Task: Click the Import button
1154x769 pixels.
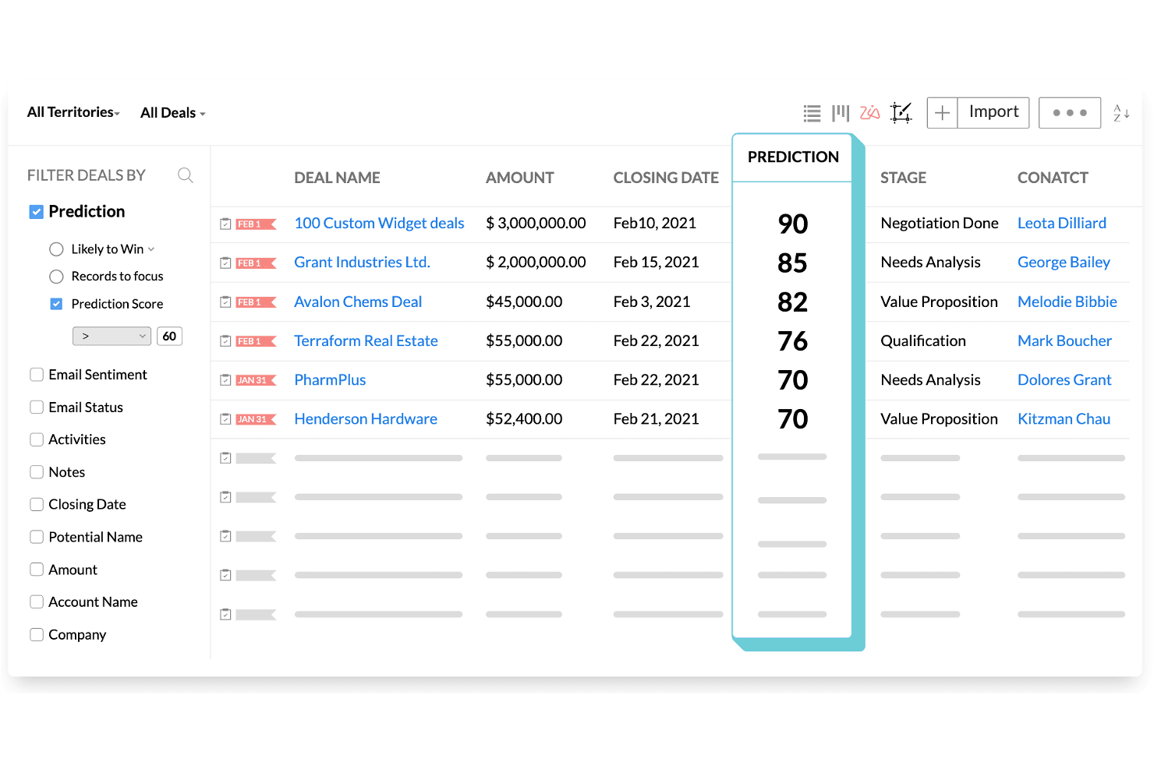Action: (993, 113)
